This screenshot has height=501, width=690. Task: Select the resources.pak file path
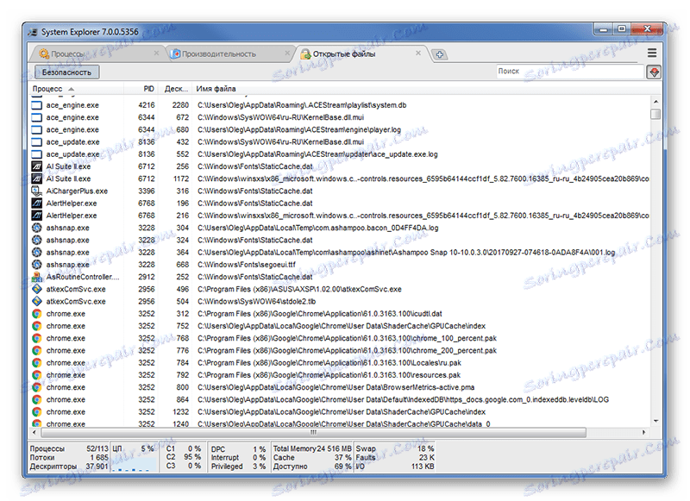coord(329,376)
